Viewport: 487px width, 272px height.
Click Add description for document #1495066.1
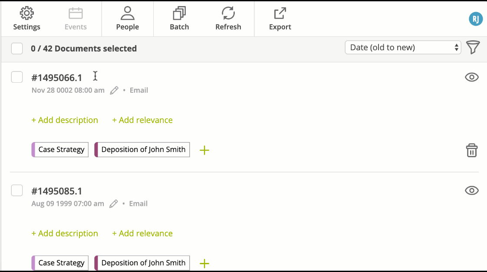click(65, 120)
